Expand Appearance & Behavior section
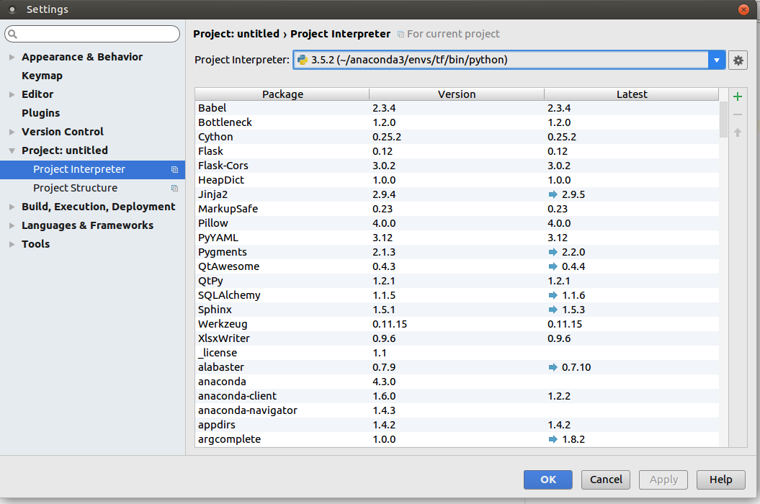 pos(12,57)
